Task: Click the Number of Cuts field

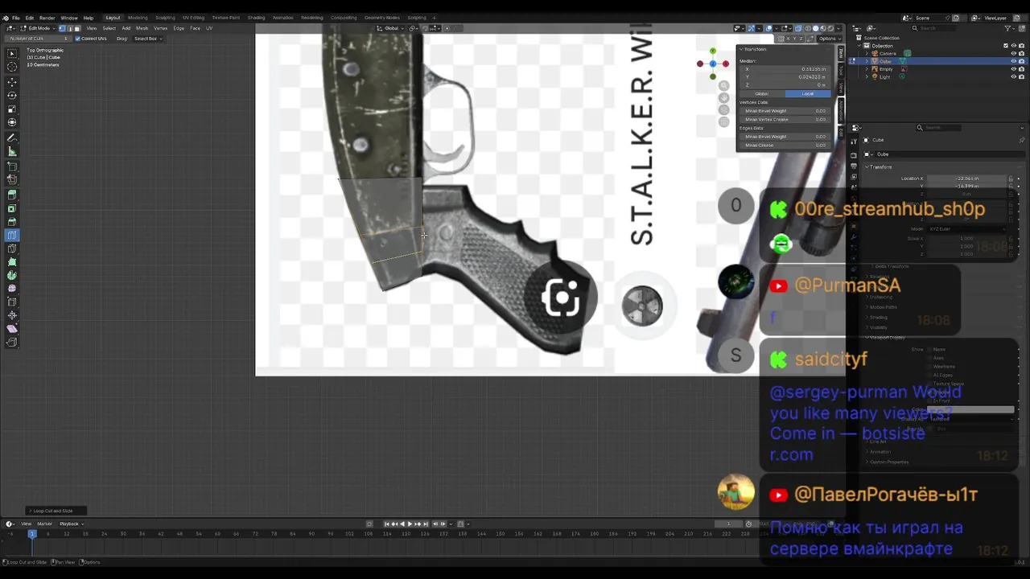Action: (39, 39)
